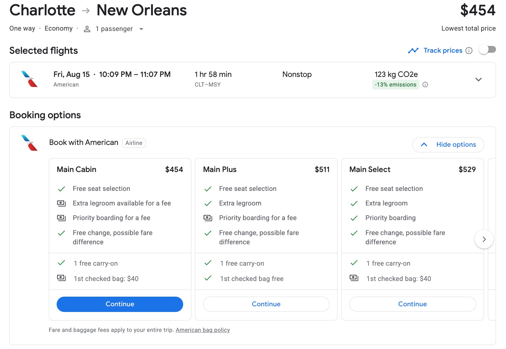This screenshot has width=506, height=349.
Task: Click the Main Cabin fare title
Action: [x=77, y=170]
